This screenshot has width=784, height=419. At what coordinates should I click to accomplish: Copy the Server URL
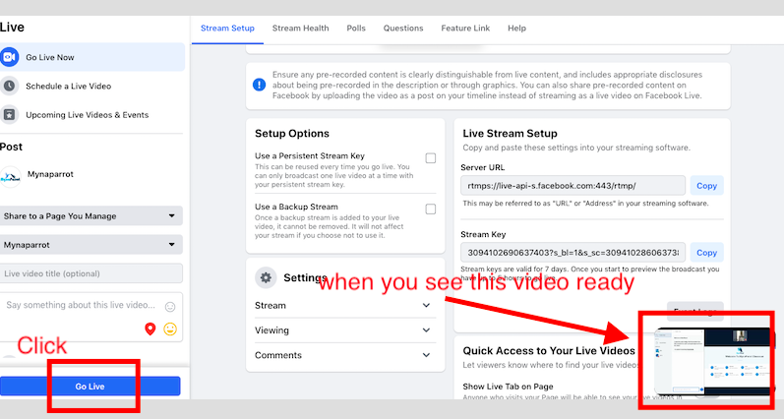point(706,186)
